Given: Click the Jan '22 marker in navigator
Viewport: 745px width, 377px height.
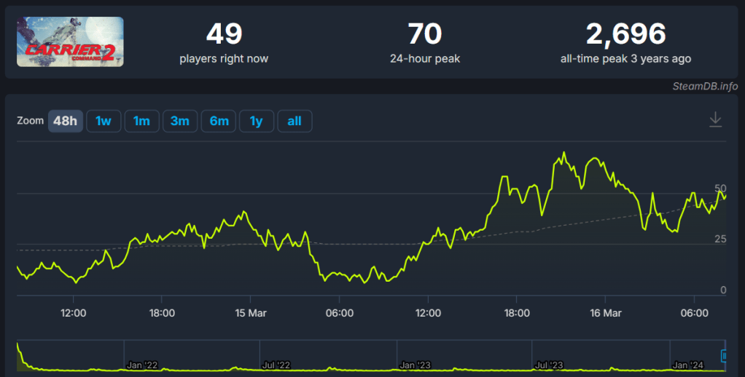Looking at the screenshot, I should 142,365.
